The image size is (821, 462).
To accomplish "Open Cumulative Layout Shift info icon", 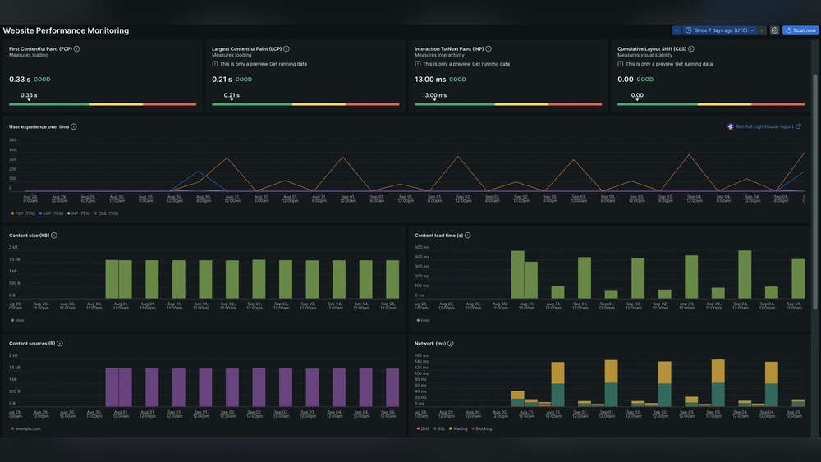I will click(x=691, y=49).
